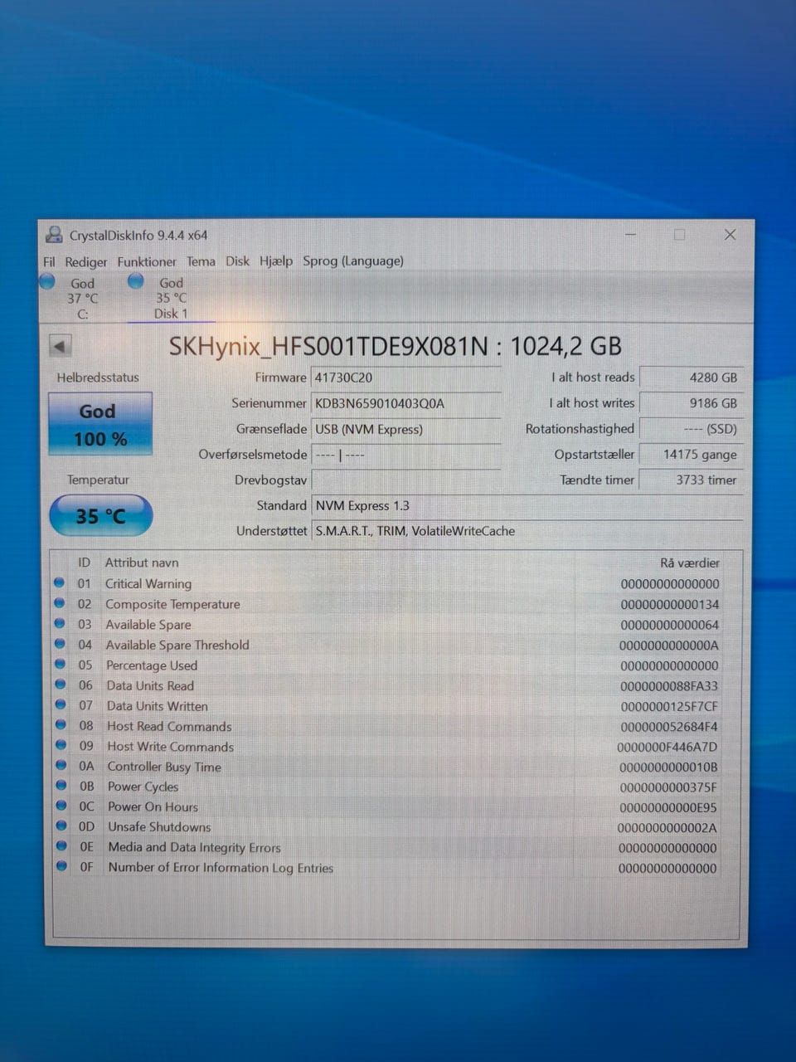Open the Sprog (Language) menu

[353, 261]
